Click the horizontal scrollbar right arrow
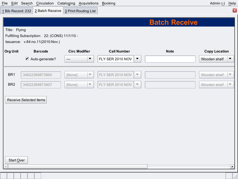 pos(232,166)
